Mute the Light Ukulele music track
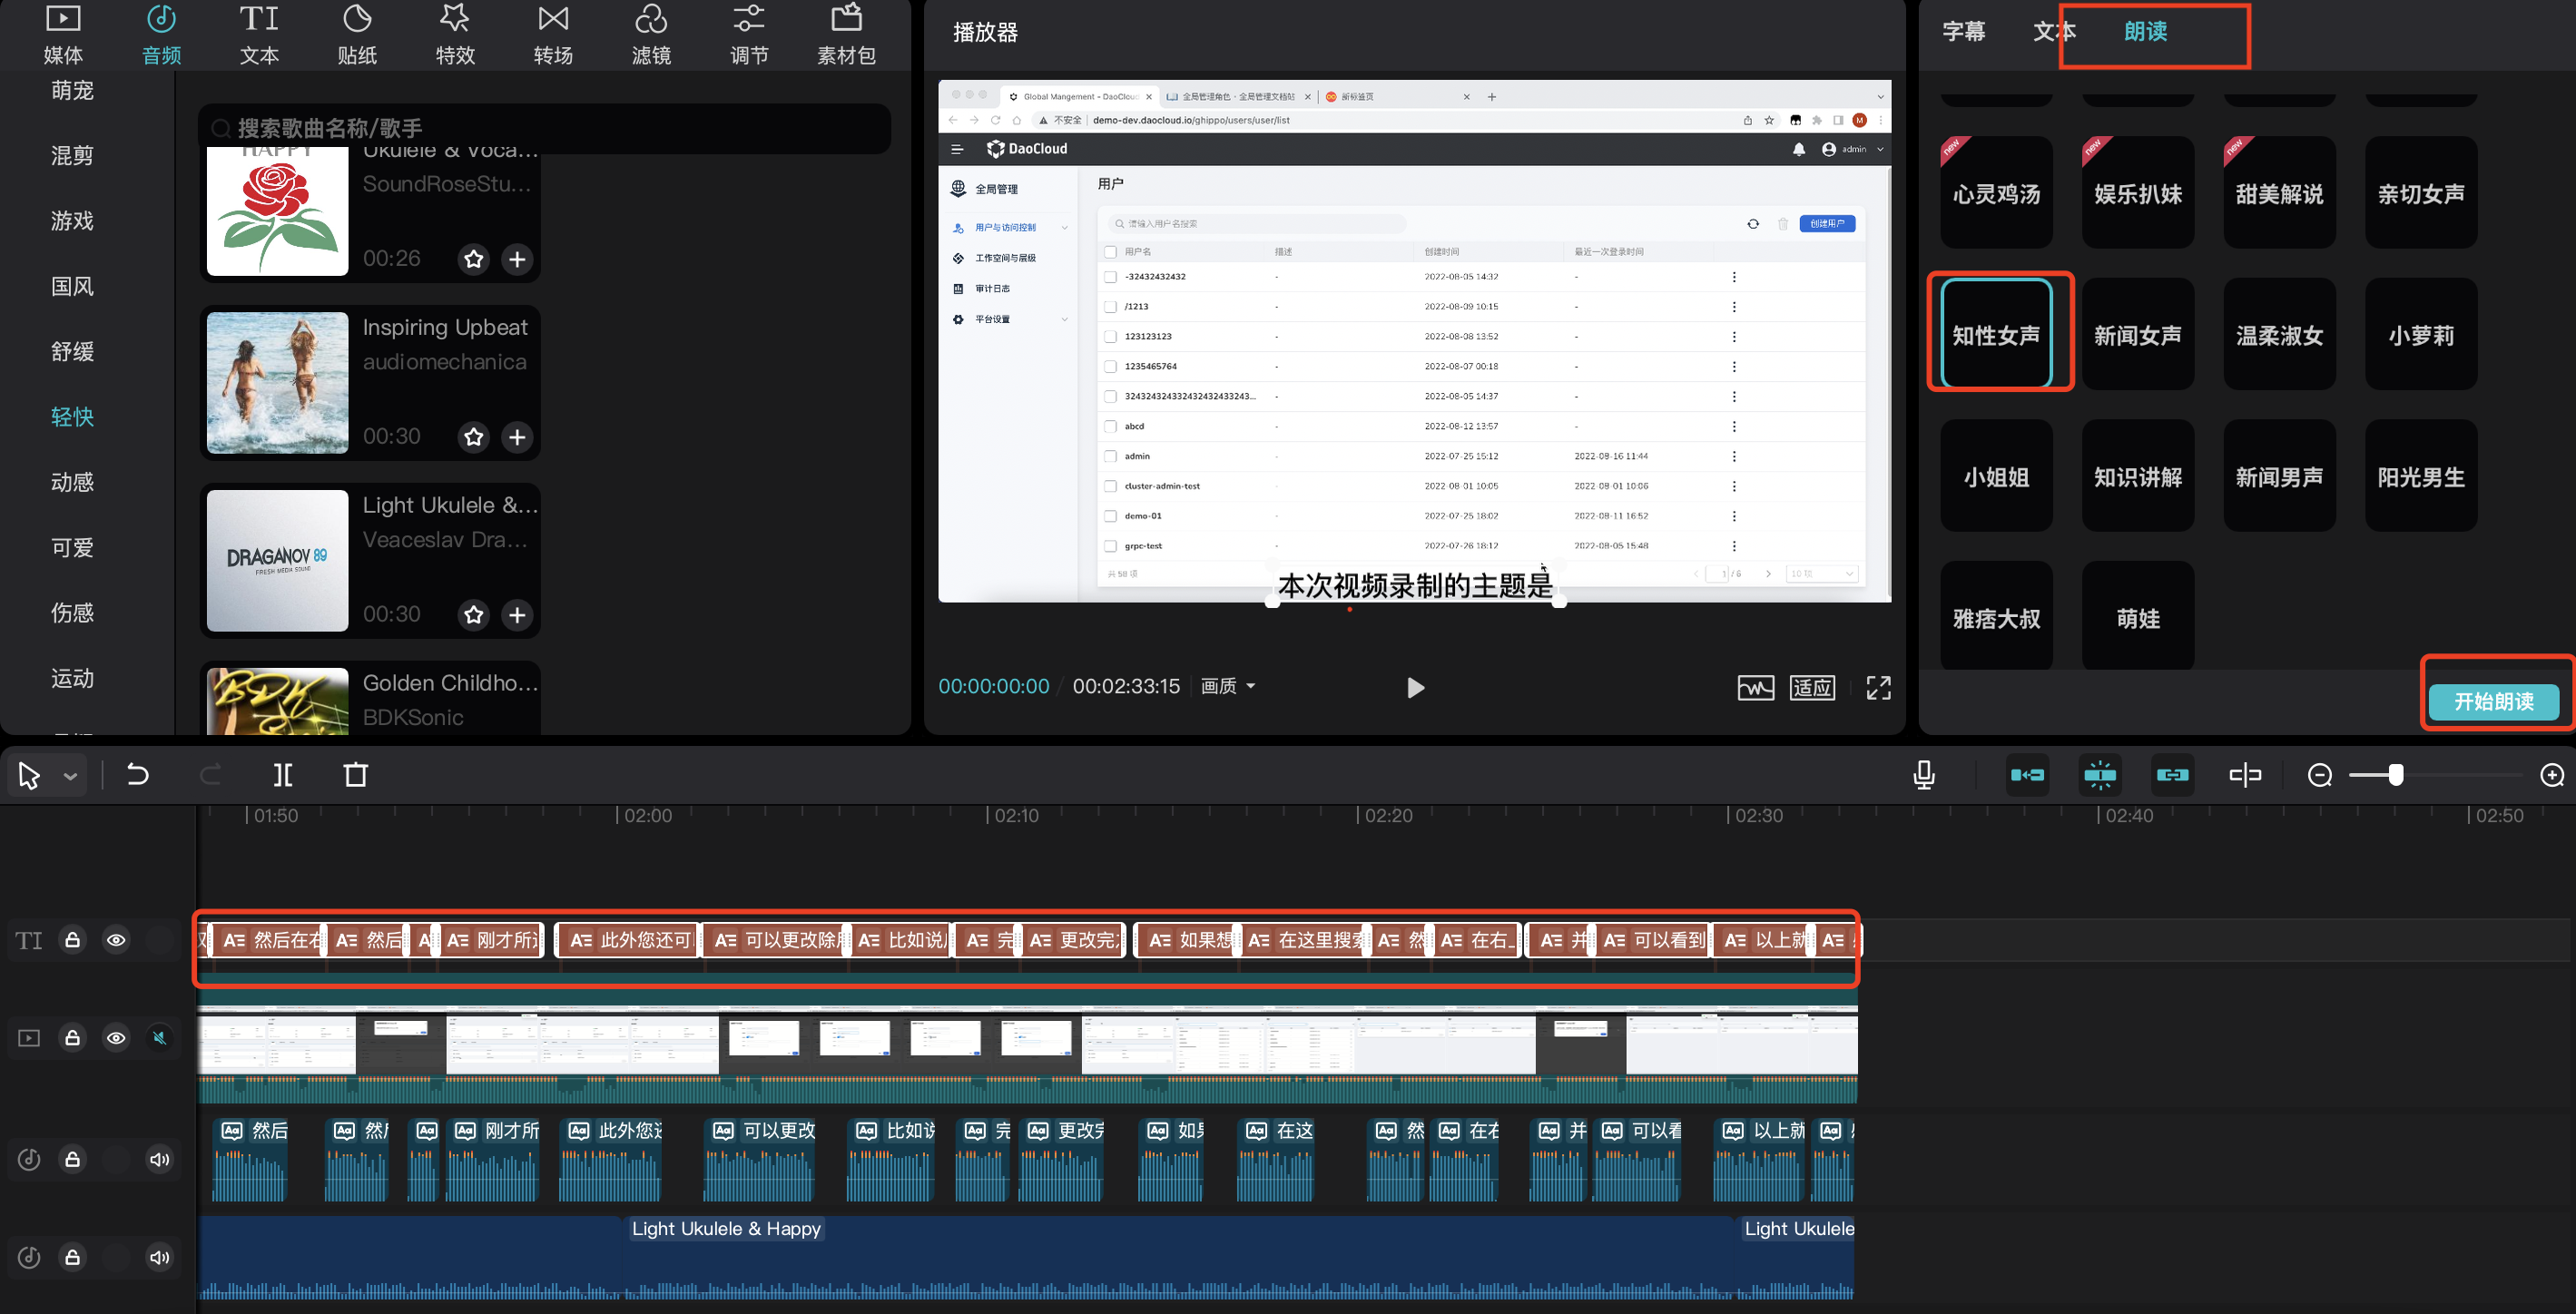Image resolution: width=2576 pixels, height=1314 pixels. click(x=159, y=1258)
